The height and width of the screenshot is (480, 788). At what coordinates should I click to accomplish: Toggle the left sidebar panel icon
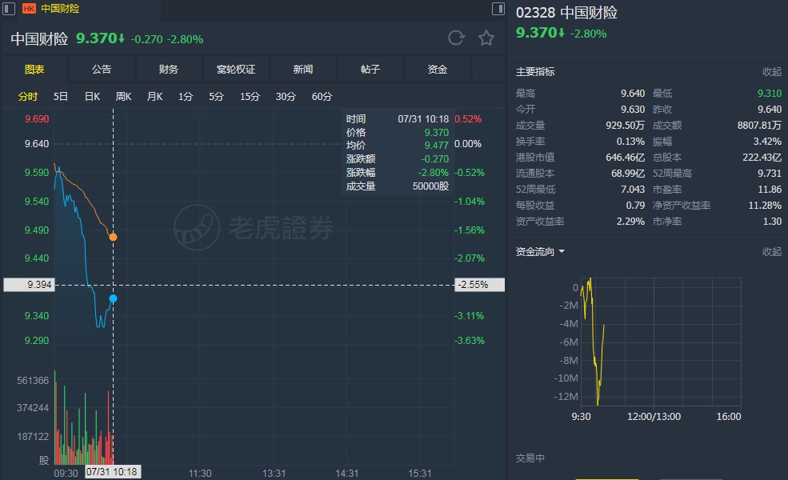[x=10, y=8]
